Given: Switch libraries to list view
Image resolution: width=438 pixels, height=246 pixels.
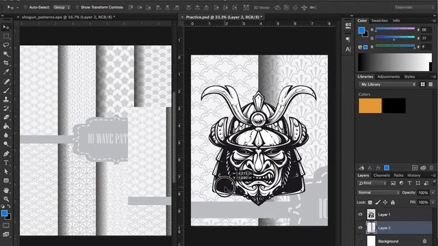Looking at the screenshot, I should (430, 84).
